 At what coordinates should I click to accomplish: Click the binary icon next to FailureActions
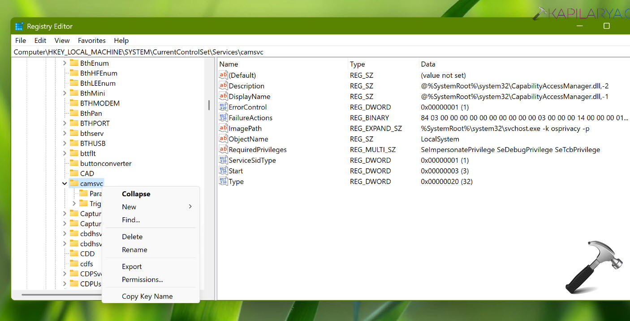click(223, 118)
